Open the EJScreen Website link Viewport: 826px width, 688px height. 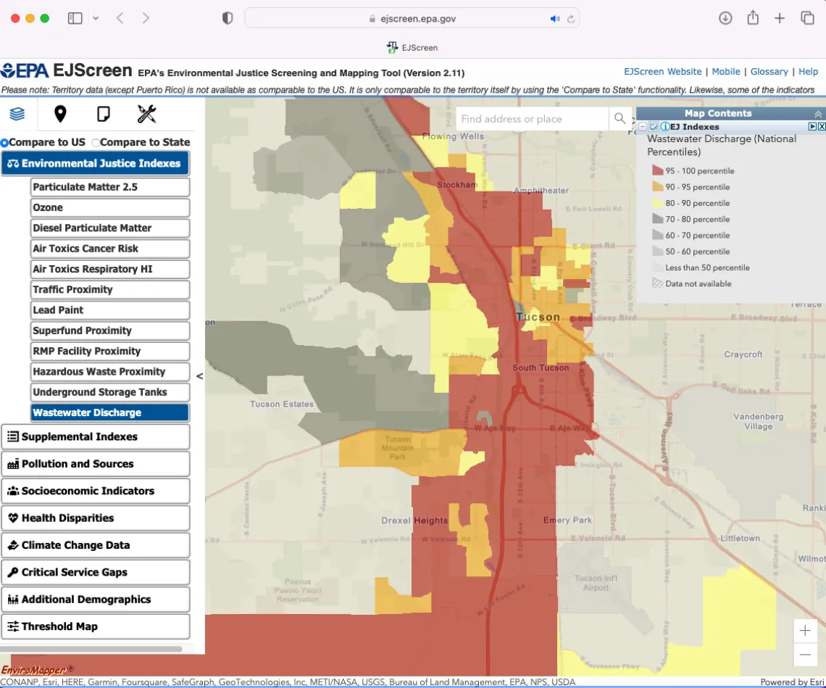(x=663, y=72)
